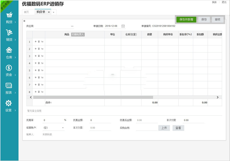
Task: Open the tab list dropdown arrow
Action: (x=54, y=12)
